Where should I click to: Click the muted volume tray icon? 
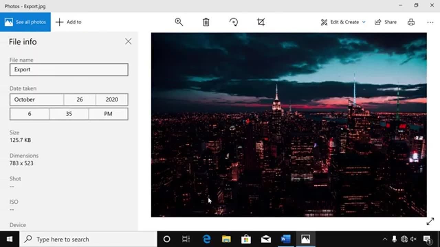pyautogui.click(x=414, y=239)
